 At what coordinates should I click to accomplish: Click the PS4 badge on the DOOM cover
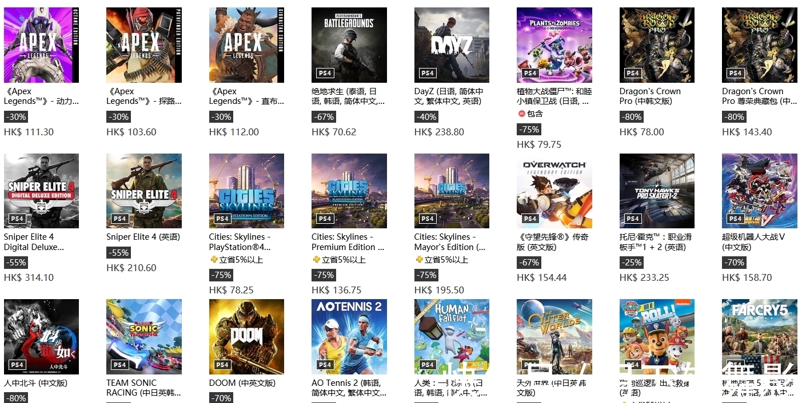click(222, 365)
